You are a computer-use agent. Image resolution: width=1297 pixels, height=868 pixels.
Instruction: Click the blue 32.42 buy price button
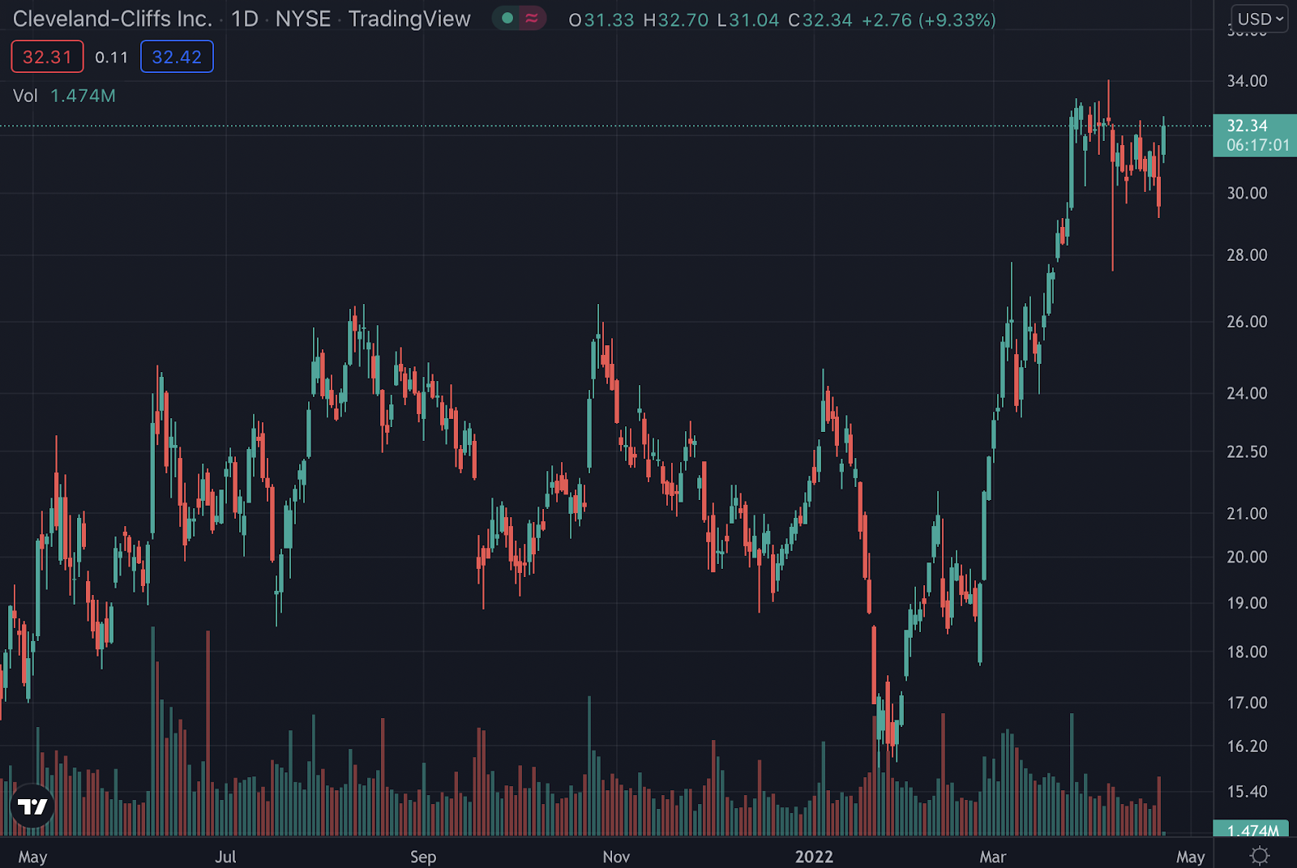(177, 57)
